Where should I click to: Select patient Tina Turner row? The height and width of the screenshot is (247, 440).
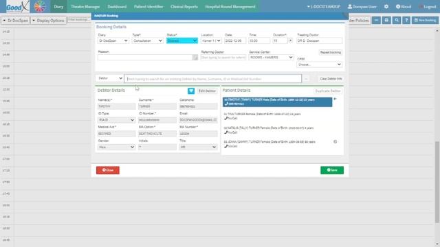tap(278, 116)
